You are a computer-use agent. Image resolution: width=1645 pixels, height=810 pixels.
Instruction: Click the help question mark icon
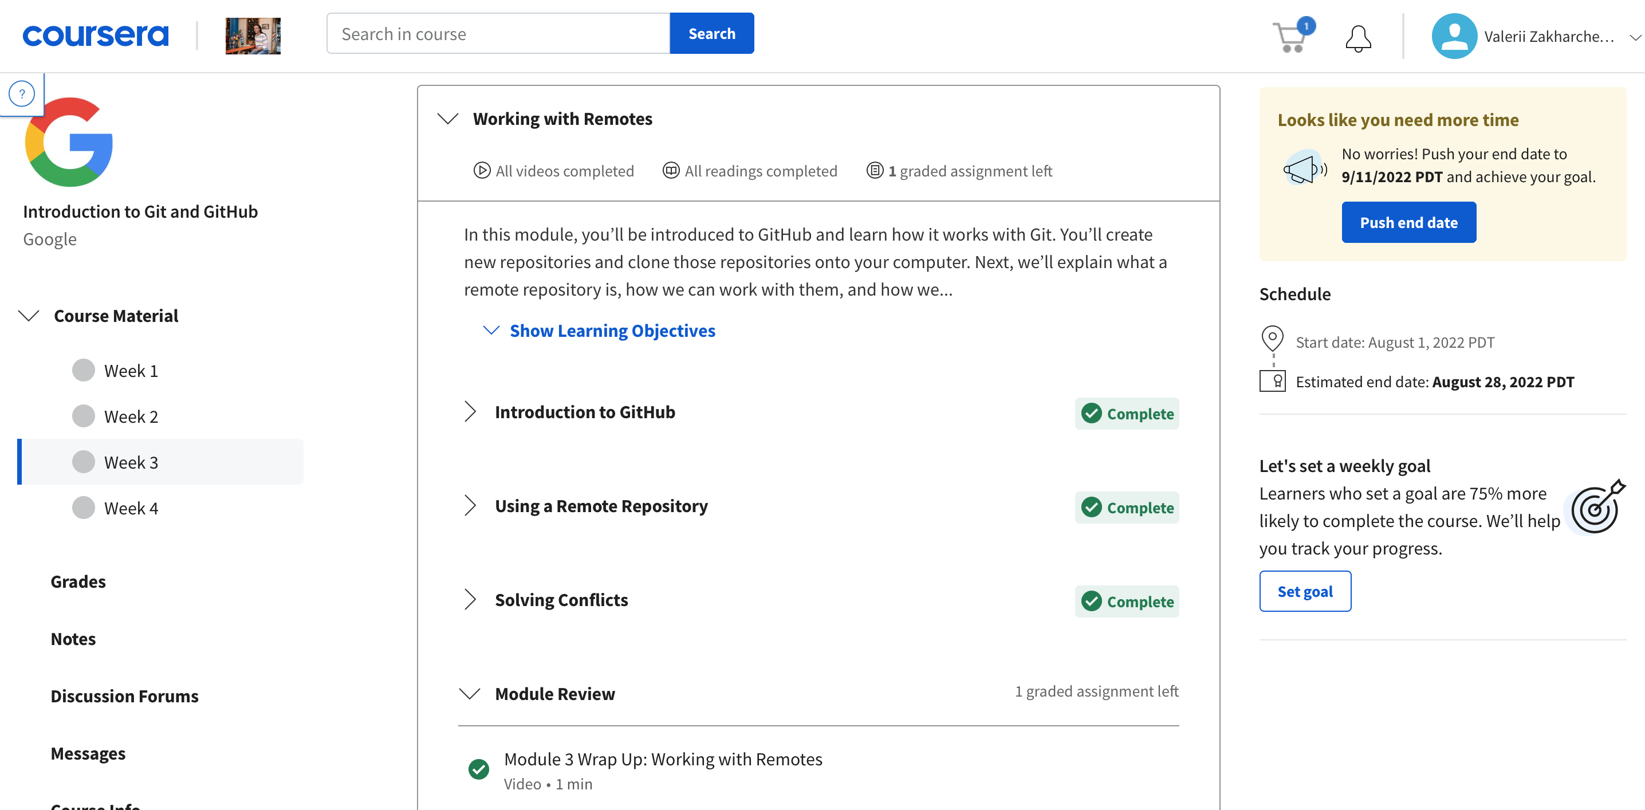pos(20,93)
